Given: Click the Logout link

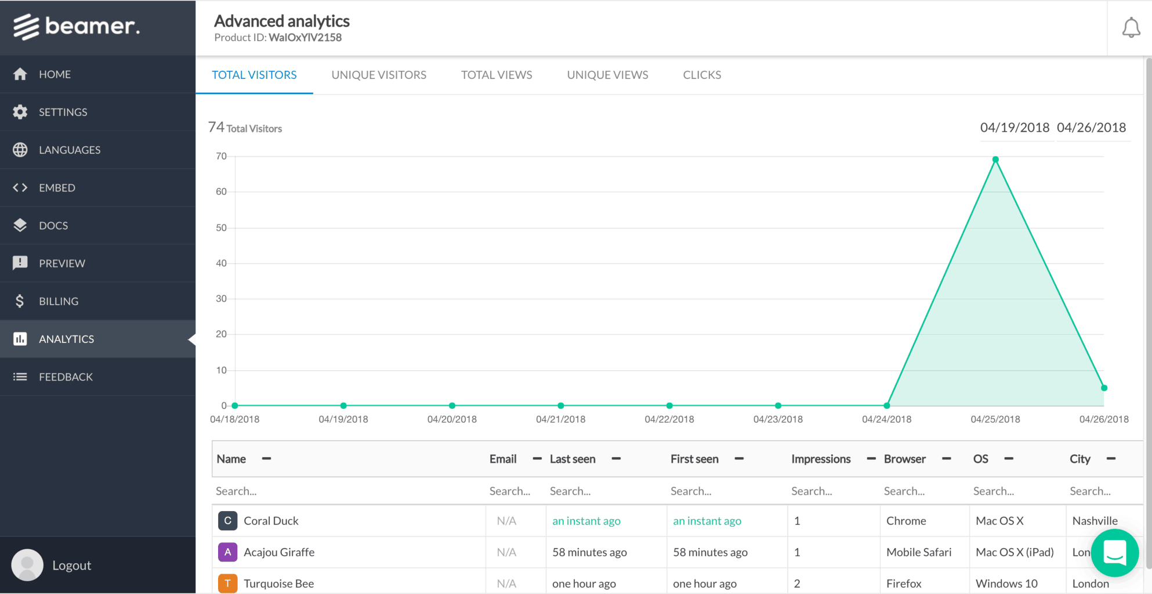Looking at the screenshot, I should tap(71, 565).
